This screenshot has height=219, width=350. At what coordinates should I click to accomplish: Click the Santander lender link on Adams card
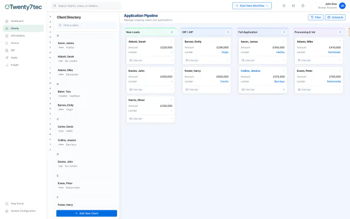pos(334,53)
